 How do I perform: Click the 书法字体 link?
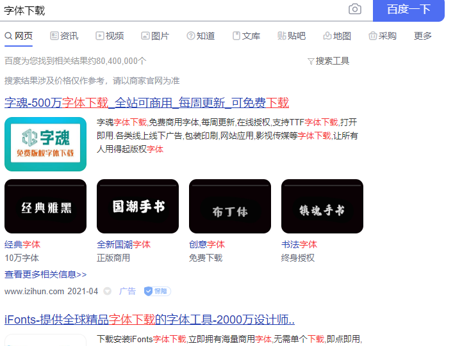coord(299,244)
